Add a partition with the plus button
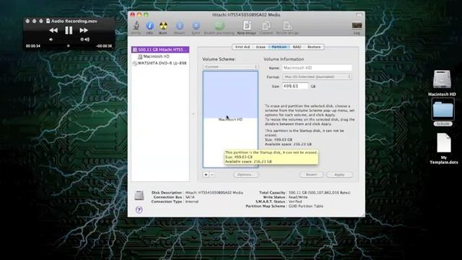 tap(206, 175)
